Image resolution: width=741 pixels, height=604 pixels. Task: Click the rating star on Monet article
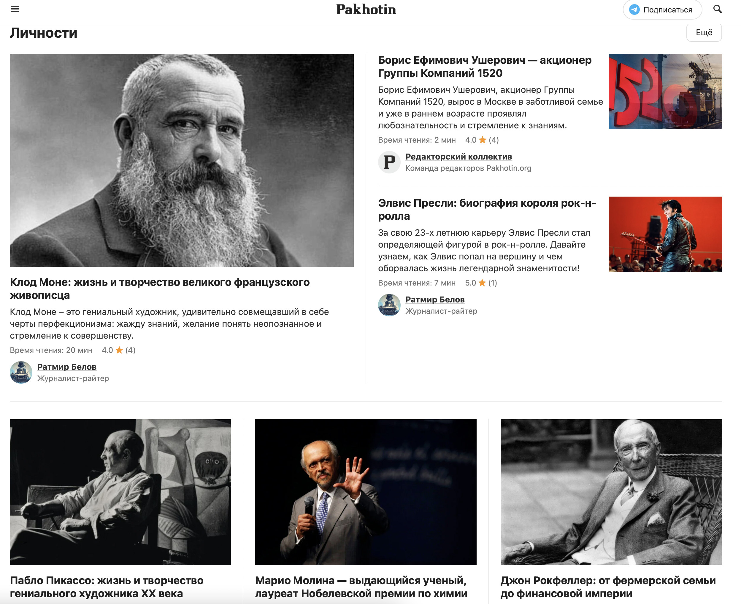(x=119, y=350)
